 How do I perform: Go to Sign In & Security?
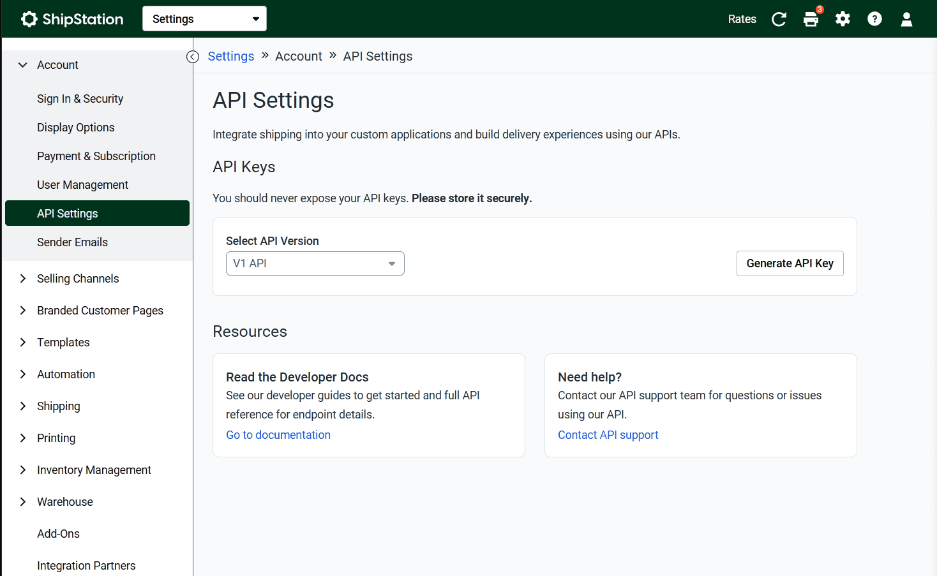point(80,99)
